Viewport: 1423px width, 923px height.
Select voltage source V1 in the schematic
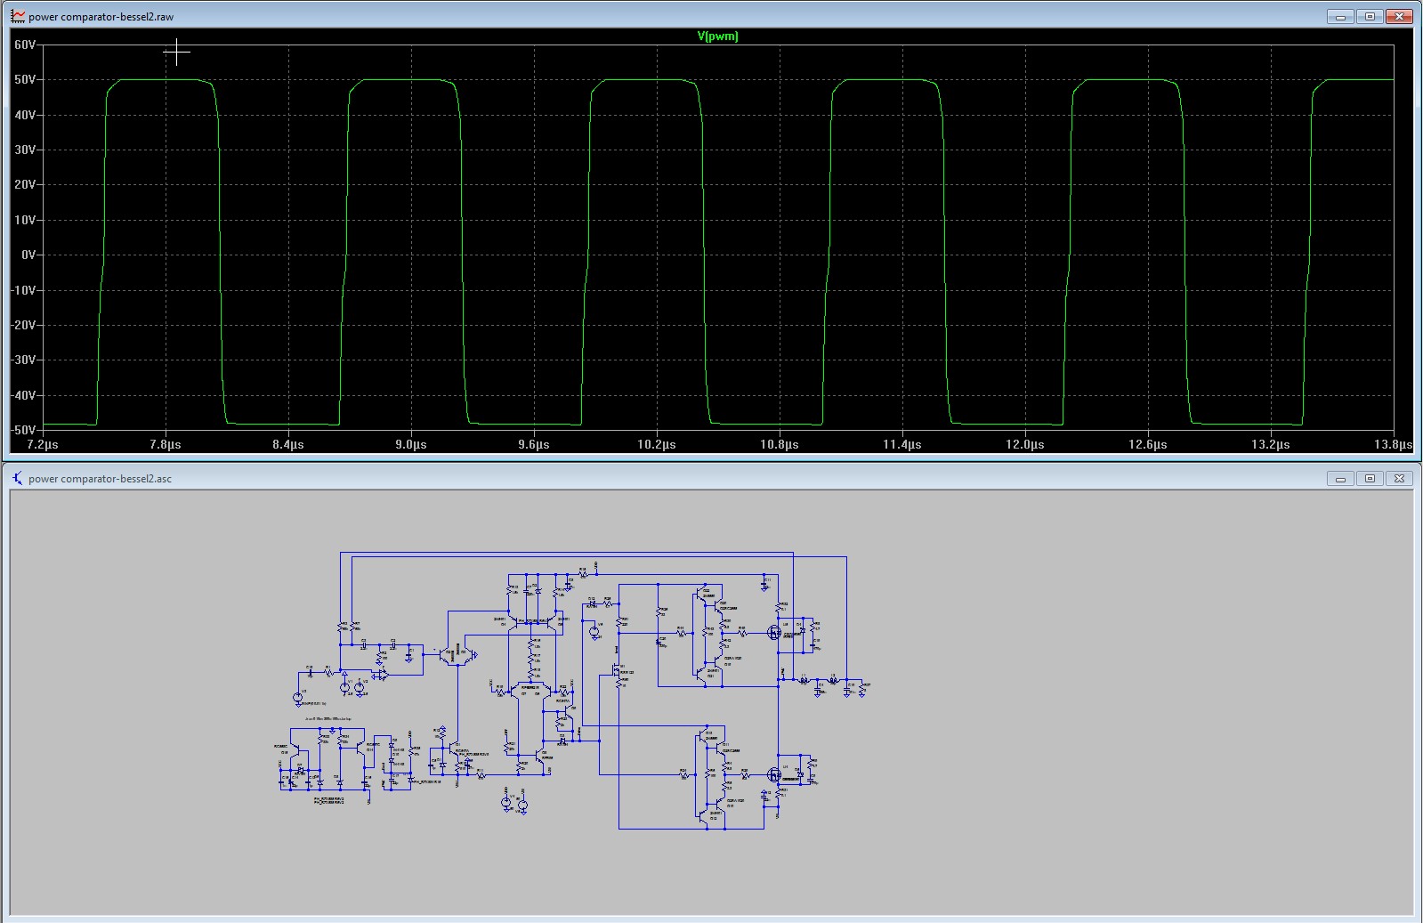pyautogui.click(x=345, y=686)
